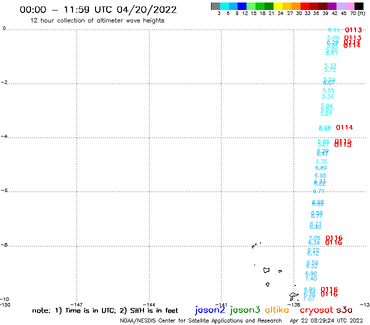Select the cyan 6 ft legend swatch
Screen dimensions: 370x325
(224, 6)
